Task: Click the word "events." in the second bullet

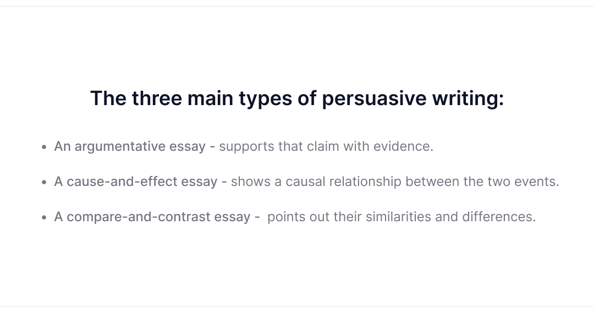Action: 536,182
